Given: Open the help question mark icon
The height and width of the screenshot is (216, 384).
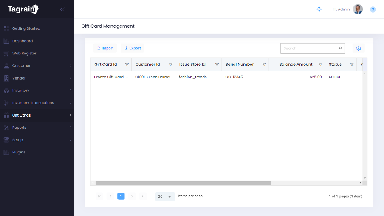Looking at the screenshot, I should pyautogui.click(x=373, y=9).
